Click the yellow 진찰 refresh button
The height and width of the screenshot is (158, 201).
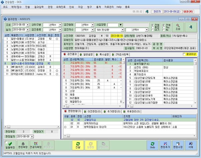click(78, 145)
